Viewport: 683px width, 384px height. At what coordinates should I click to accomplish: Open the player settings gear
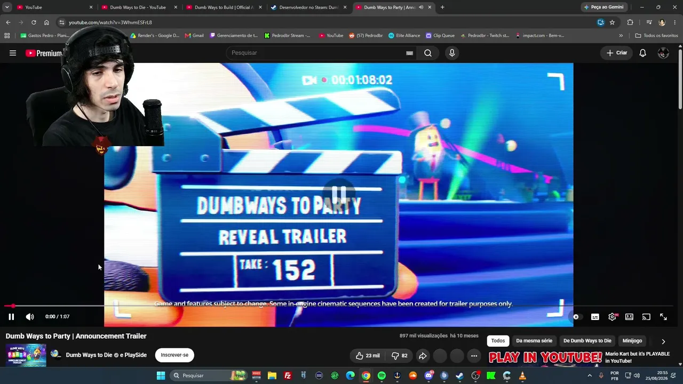(612, 317)
